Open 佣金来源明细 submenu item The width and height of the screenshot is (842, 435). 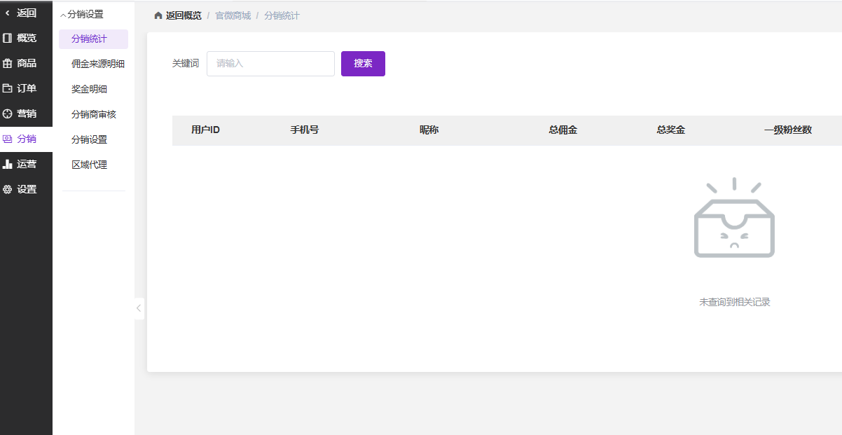(x=97, y=64)
